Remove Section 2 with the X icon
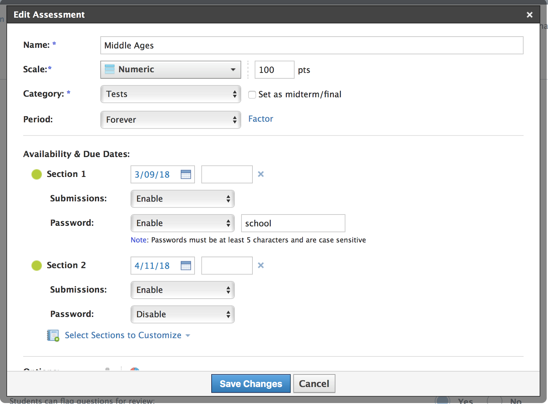 [x=261, y=265]
